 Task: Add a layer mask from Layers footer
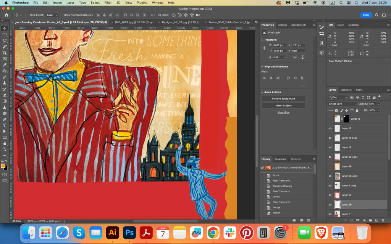pyautogui.click(x=358, y=220)
